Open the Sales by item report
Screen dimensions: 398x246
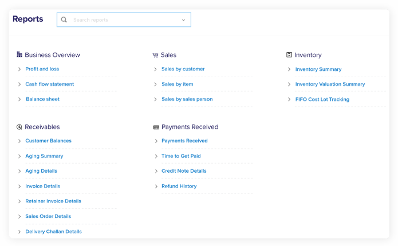tap(178, 84)
